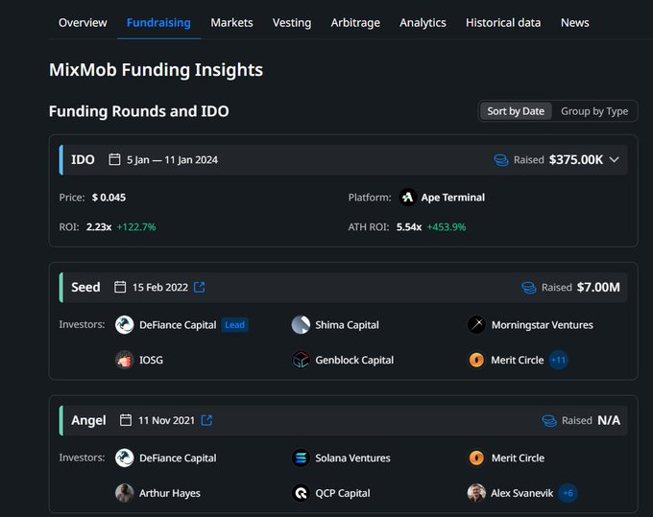Click the IOSG logo icon
Image resolution: width=653 pixels, height=517 pixels.
tap(124, 360)
